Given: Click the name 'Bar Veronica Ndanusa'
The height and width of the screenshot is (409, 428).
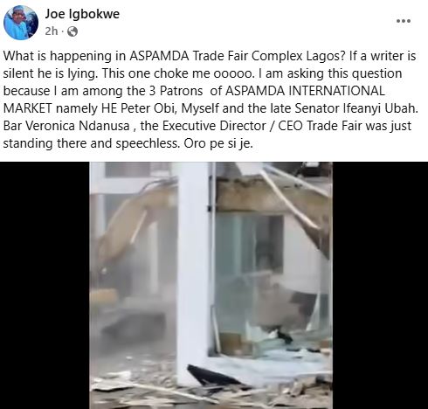Looking at the screenshot, I should point(66,126).
